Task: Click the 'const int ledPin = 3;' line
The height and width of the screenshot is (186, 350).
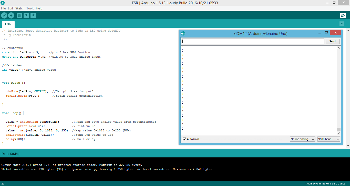Action: pyautogui.click(x=46, y=52)
